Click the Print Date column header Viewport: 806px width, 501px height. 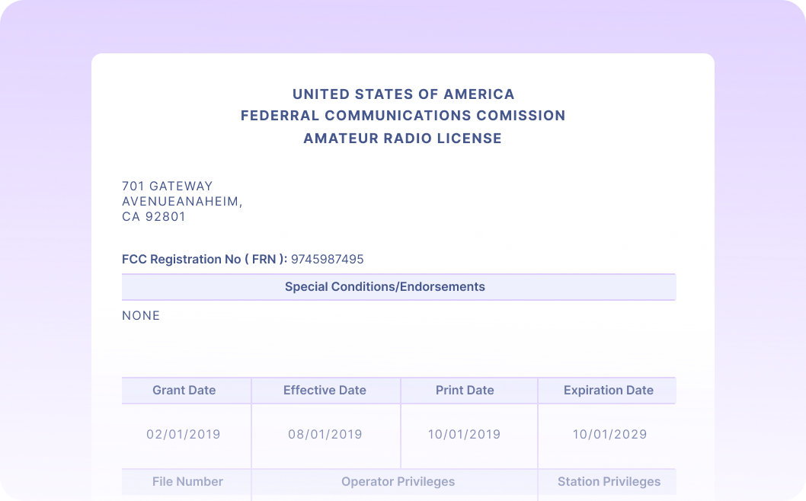(x=465, y=390)
